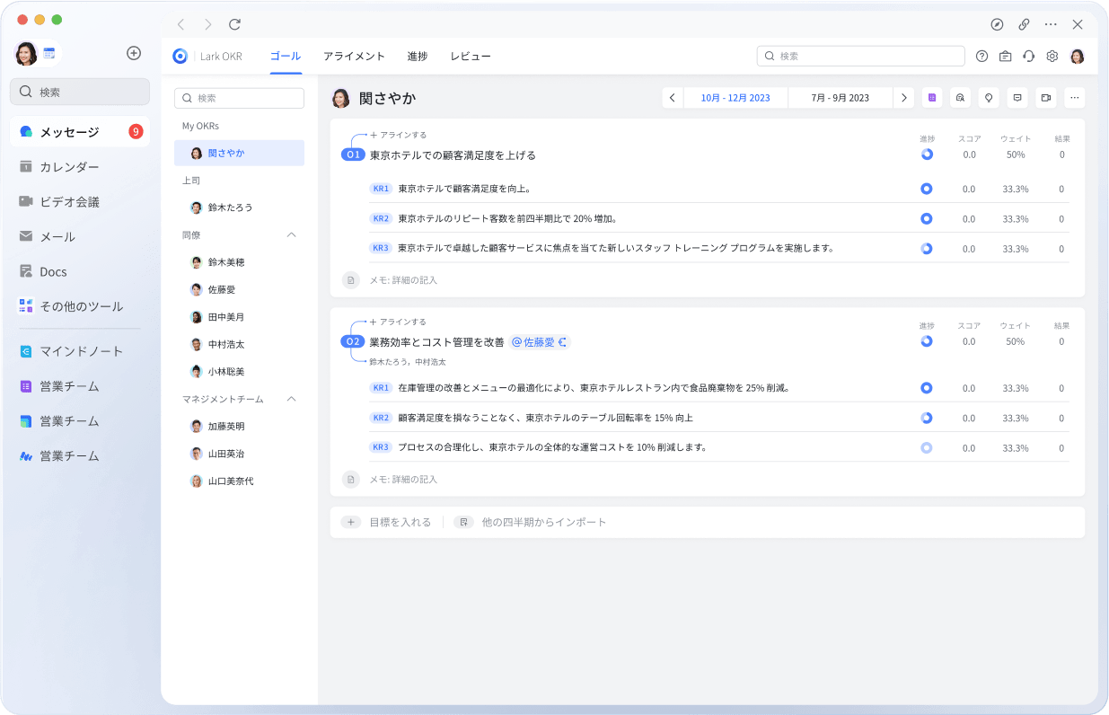
Task: Collapse the 同僚 section
Action: point(291,234)
